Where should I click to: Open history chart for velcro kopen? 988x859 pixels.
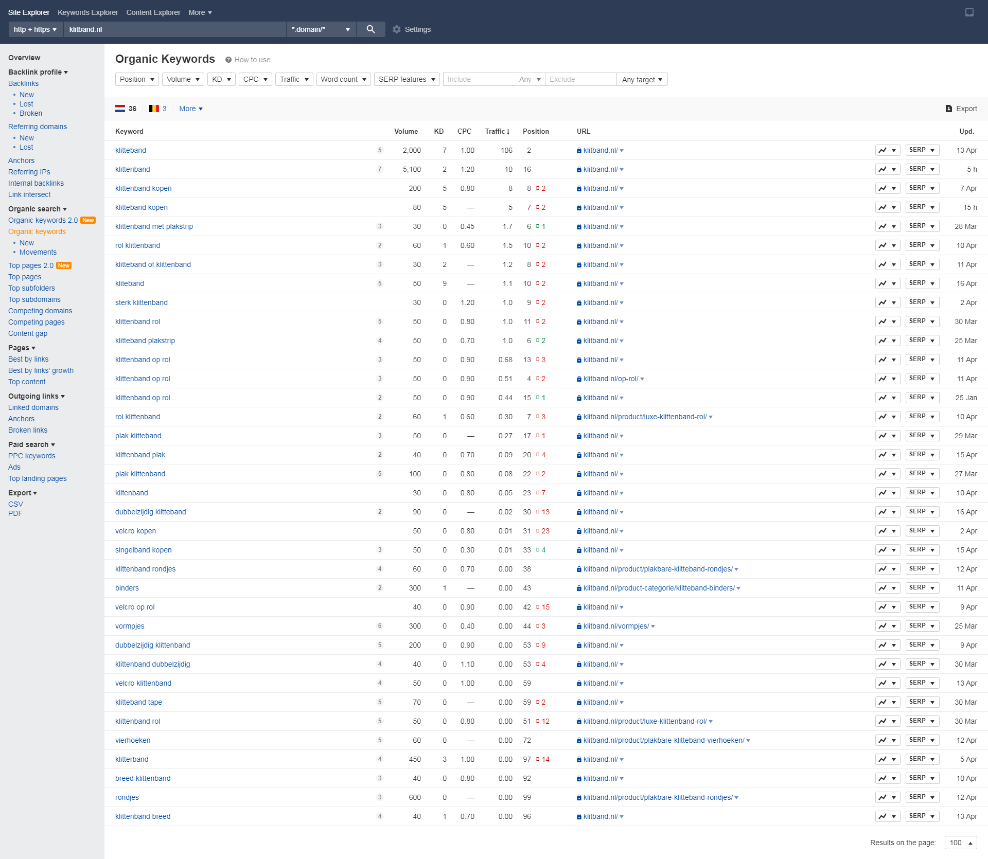(888, 531)
